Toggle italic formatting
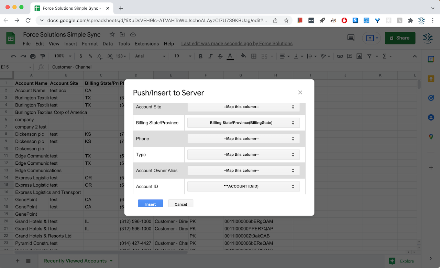Viewport: 440px width, 268px height. coord(210,56)
